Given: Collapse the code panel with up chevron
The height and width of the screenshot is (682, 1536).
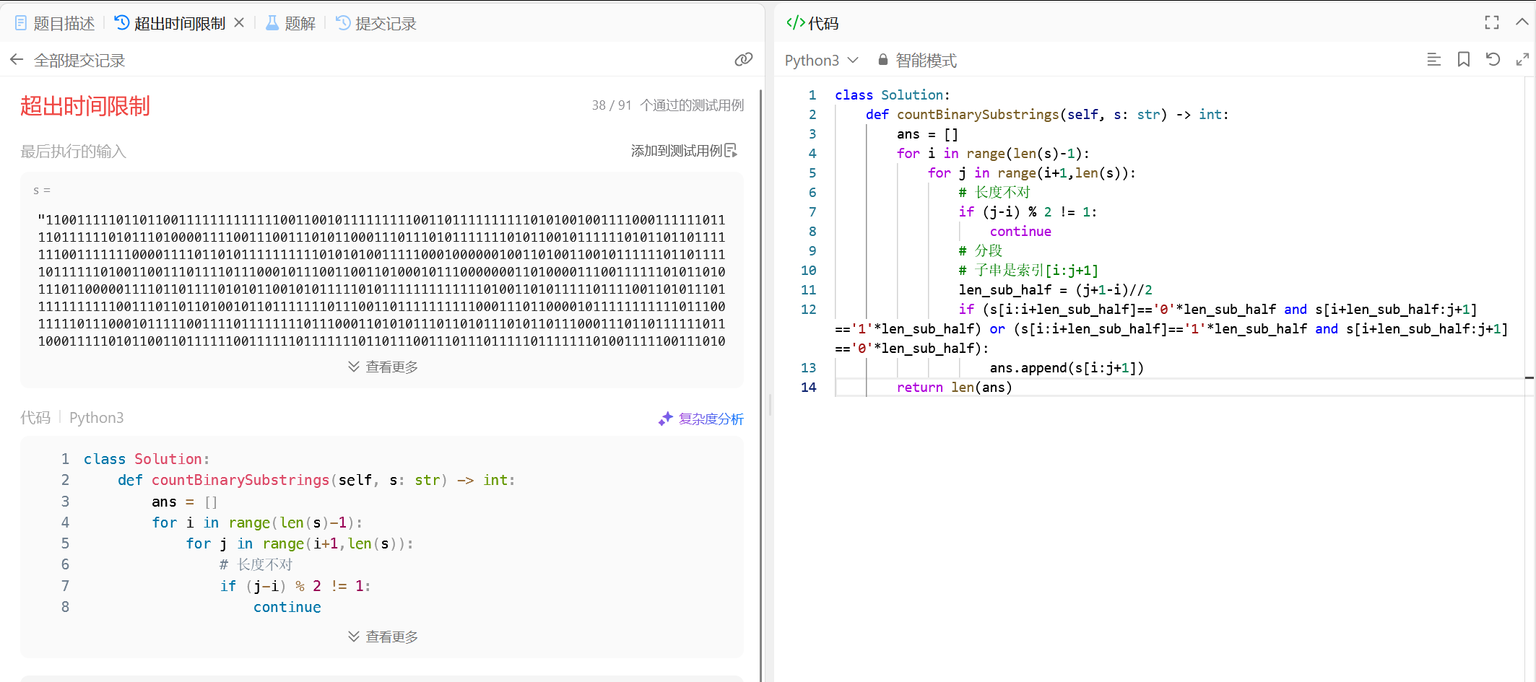Looking at the screenshot, I should (1522, 22).
